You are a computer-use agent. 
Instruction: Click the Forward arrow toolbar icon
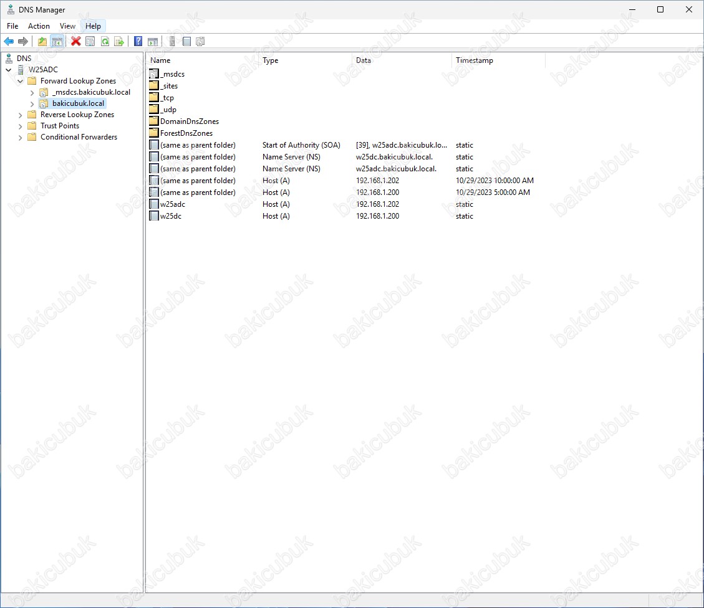click(x=23, y=42)
